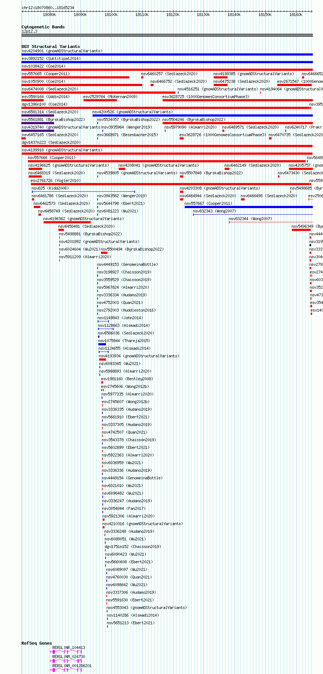The height and width of the screenshot is (674, 323).
Task: Click nsv4200526 gnomAD variant label
Action: [133, 112]
